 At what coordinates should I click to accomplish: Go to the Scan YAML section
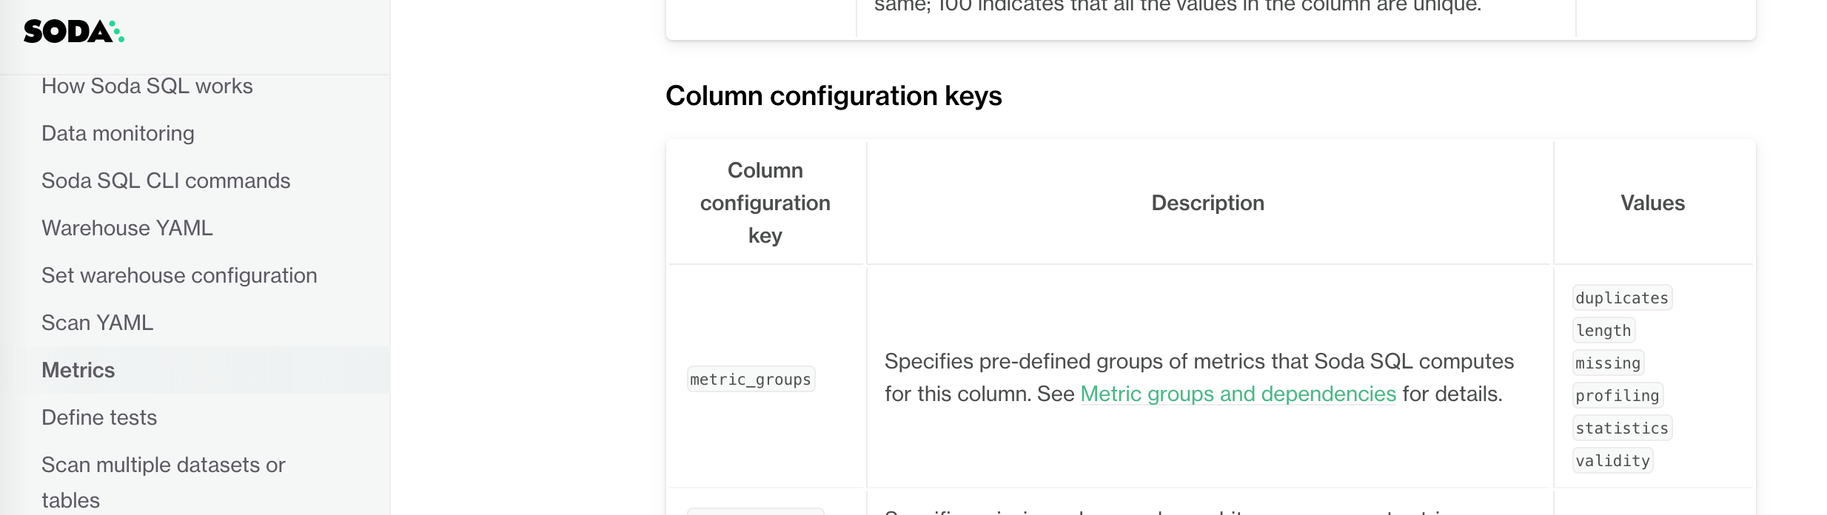pyautogui.click(x=98, y=323)
